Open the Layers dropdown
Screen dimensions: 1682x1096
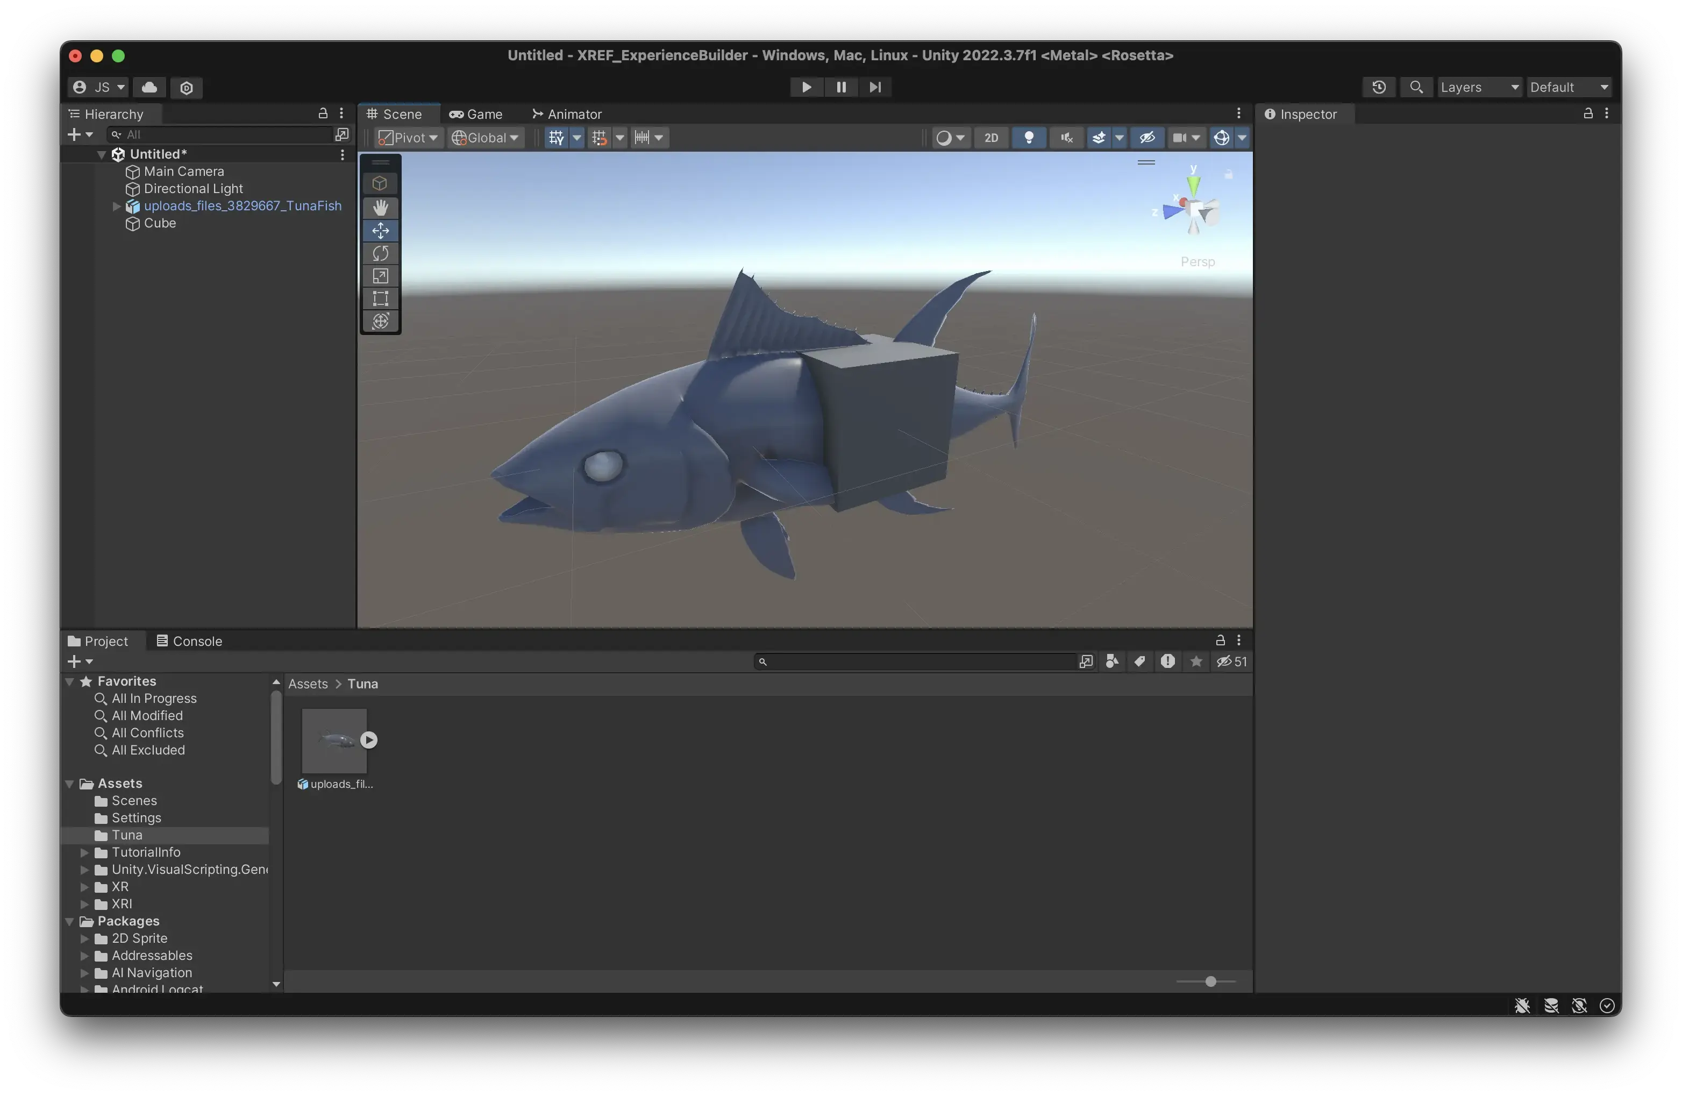tap(1479, 87)
